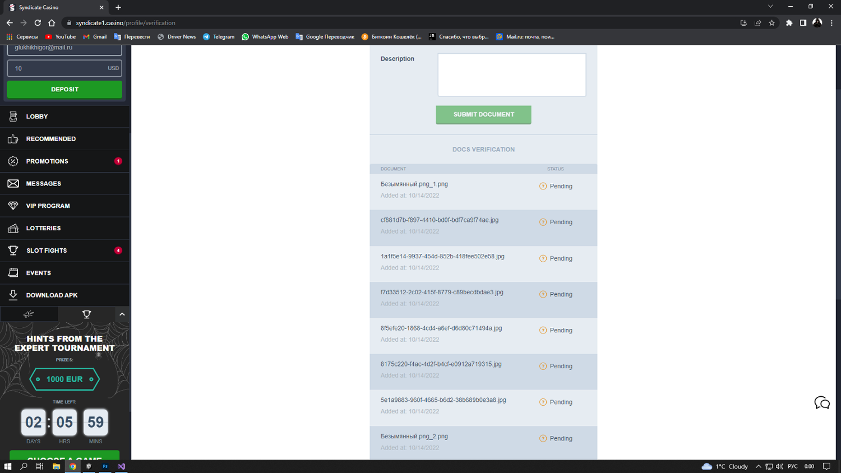Click Pending status icon for Безымянный.png_2.png
This screenshot has width=841, height=473.
coord(543,439)
